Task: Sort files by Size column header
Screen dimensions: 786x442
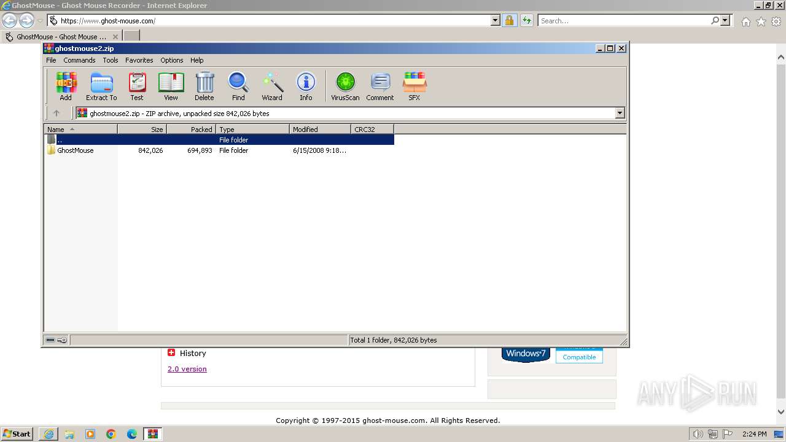Action: coord(142,130)
